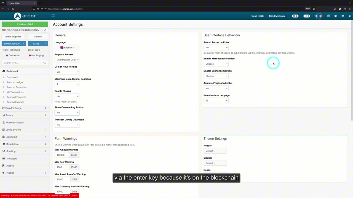The width and height of the screenshot is (353, 198).
Task: Open the shuffle counter badge in header
Action: [295, 16]
